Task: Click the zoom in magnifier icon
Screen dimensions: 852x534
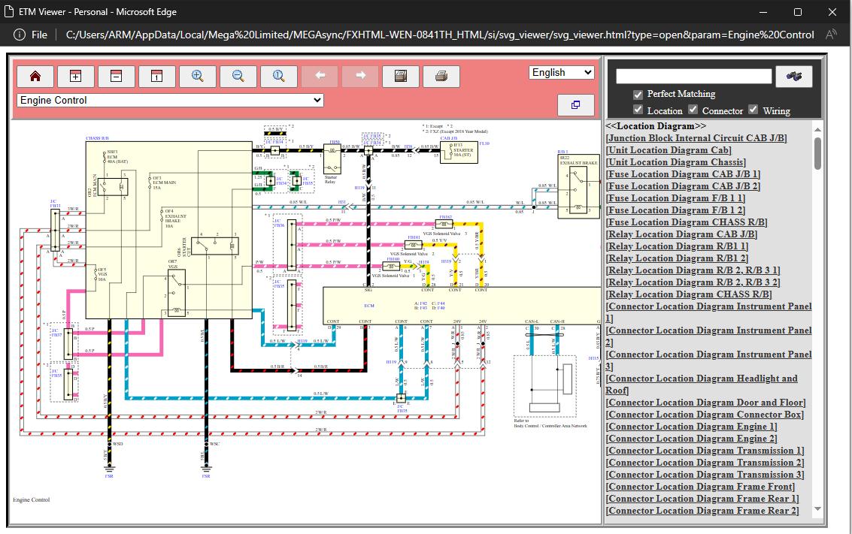Action: tap(197, 76)
